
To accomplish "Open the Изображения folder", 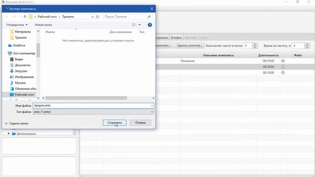I will coord(22,77).
